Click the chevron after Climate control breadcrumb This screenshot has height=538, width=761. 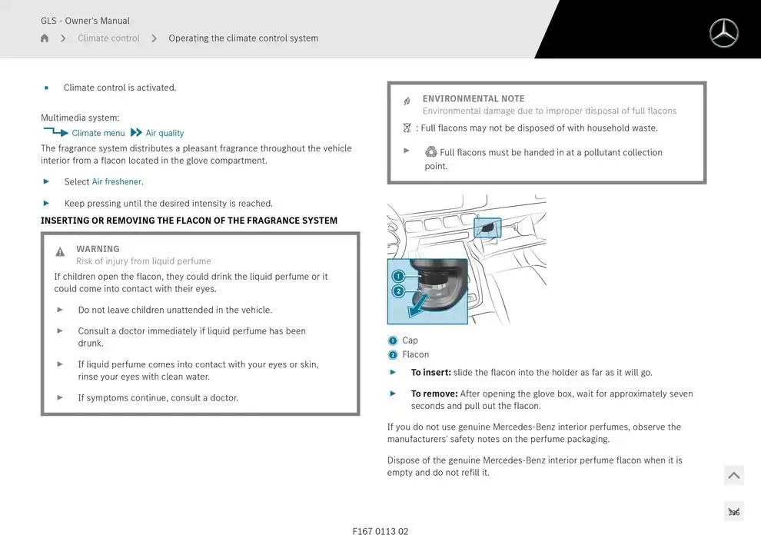154,38
